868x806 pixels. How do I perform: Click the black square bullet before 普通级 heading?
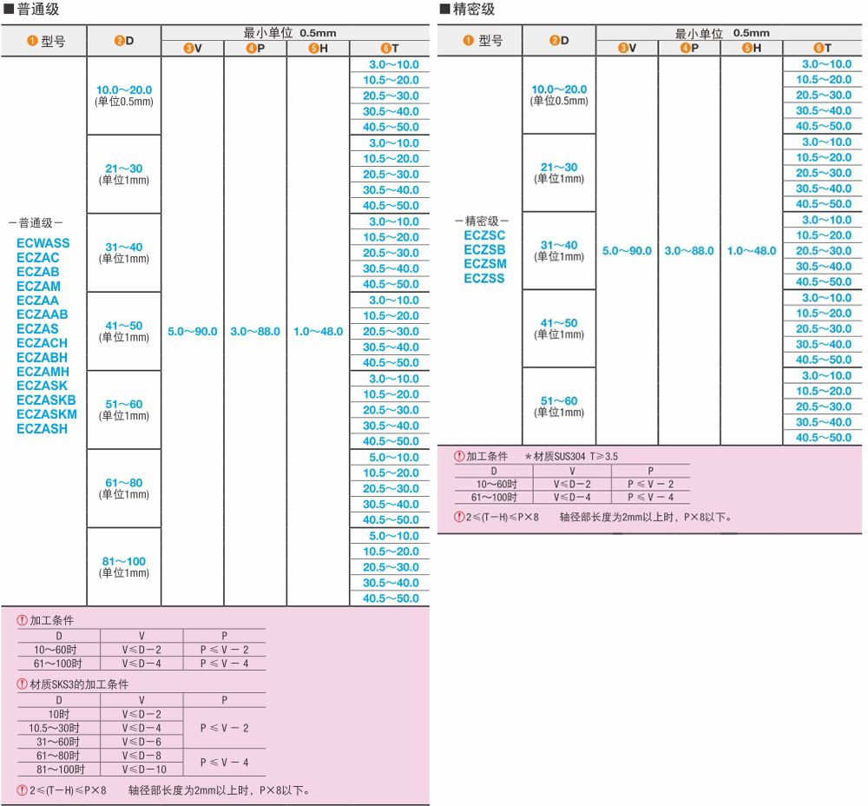click(x=9, y=10)
